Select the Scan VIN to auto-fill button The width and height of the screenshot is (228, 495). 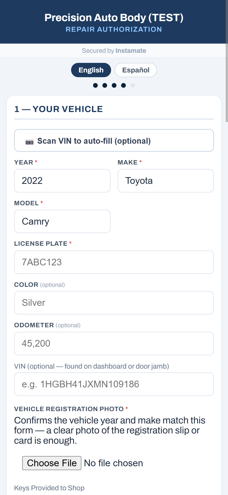[x=114, y=140]
